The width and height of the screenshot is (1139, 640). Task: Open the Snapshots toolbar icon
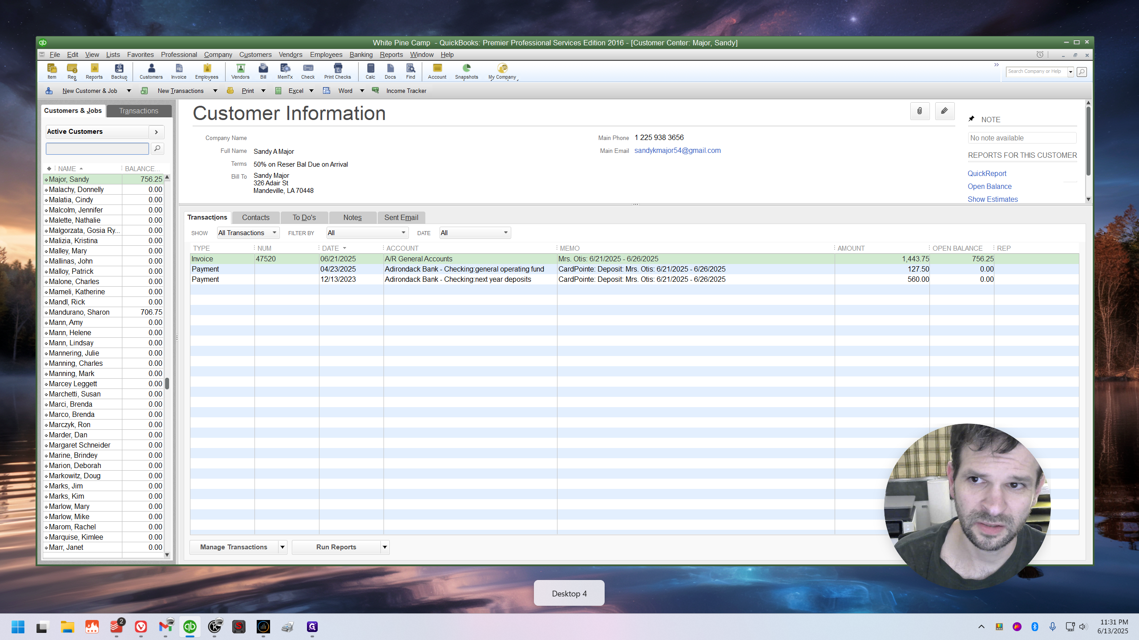(x=467, y=71)
